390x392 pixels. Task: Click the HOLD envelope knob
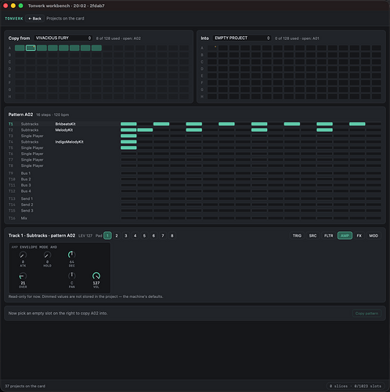(47, 255)
